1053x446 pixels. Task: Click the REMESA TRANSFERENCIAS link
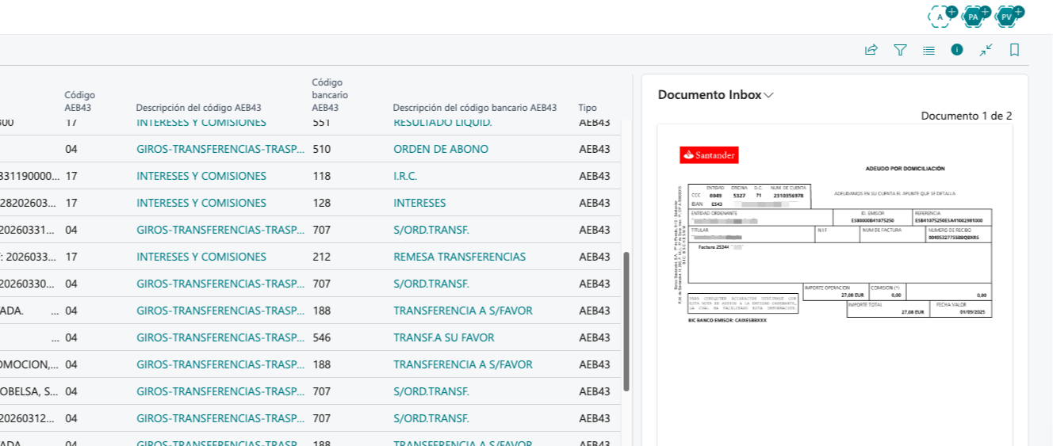(x=459, y=257)
